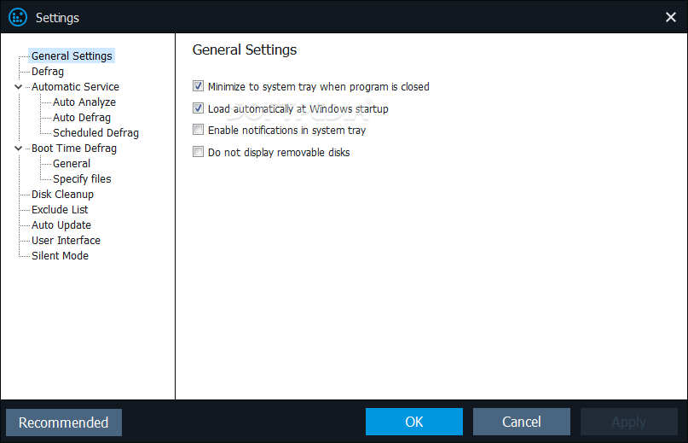Viewport: 688px width, 443px height.
Task: Close the Settings dialog with X
Action: [x=670, y=17]
